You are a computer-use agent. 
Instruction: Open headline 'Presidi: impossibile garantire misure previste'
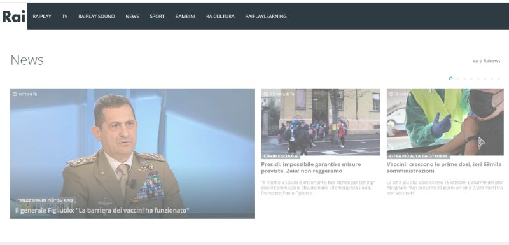coord(311,167)
